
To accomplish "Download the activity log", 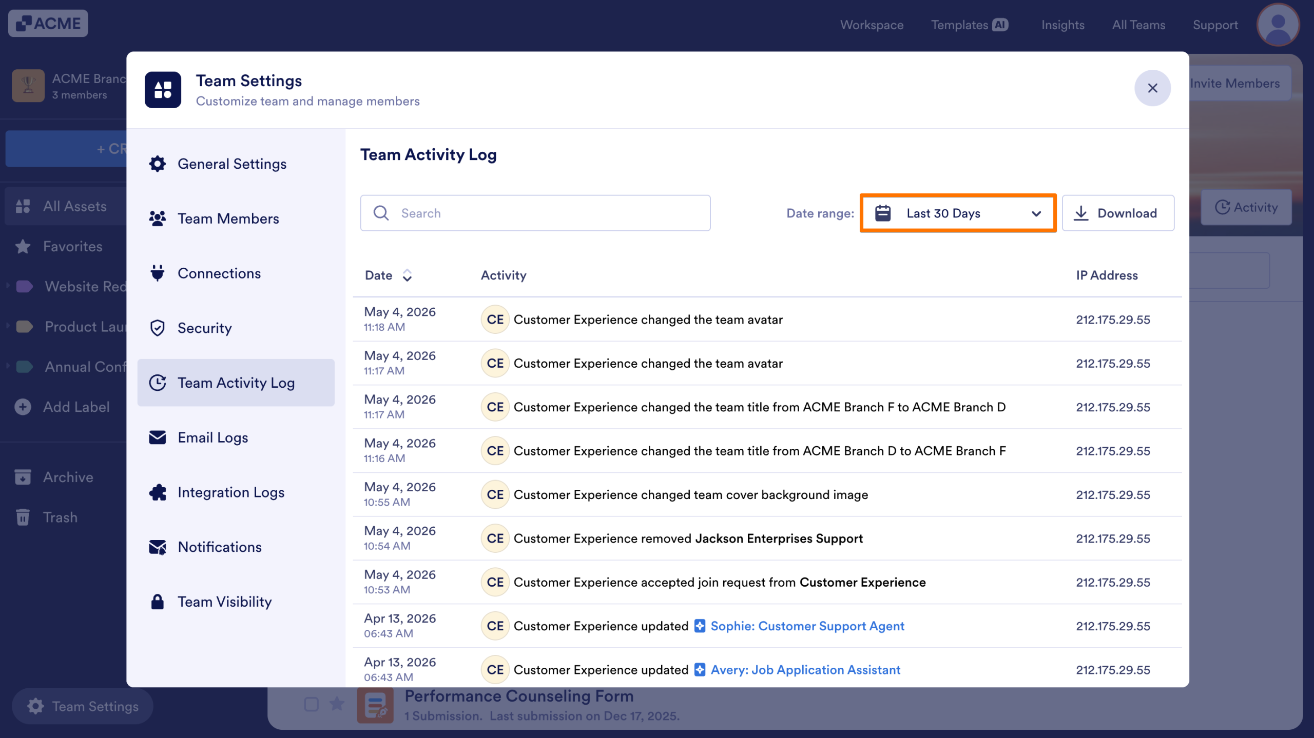I will coord(1118,213).
